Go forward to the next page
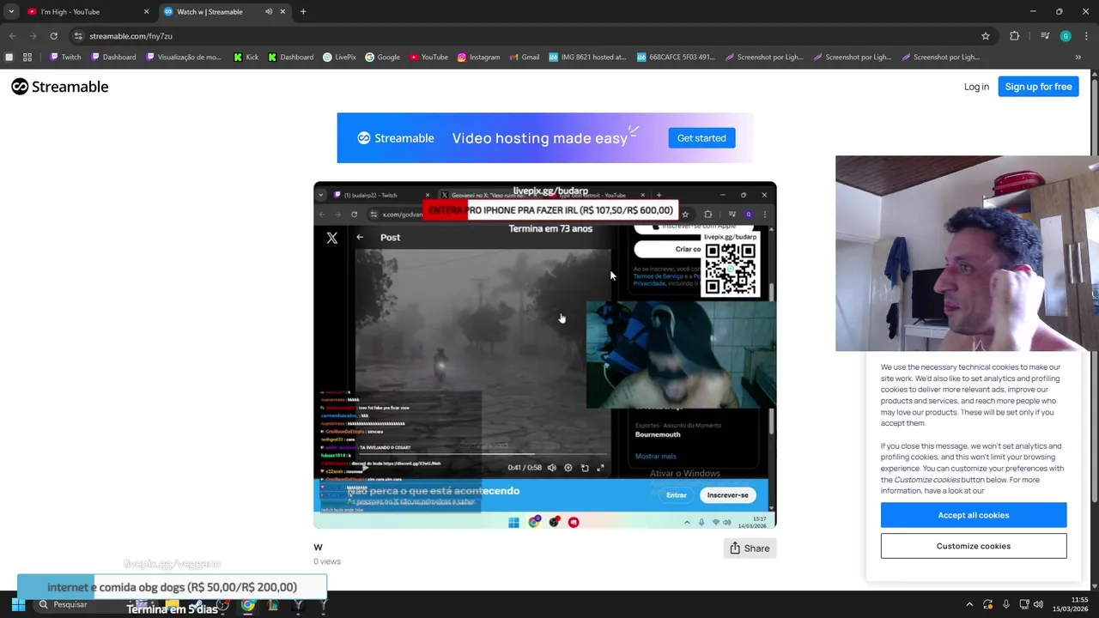1099x618 pixels. click(x=33, y=36)
